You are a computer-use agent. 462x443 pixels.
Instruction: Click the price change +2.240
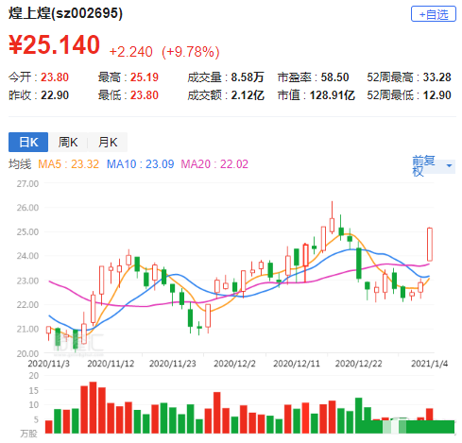130,52
